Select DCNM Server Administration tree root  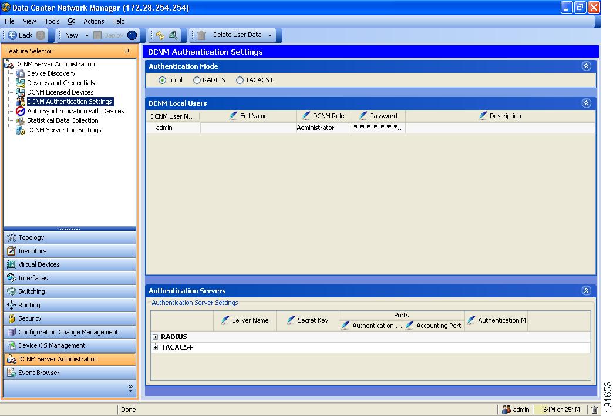tap(55, 64)
